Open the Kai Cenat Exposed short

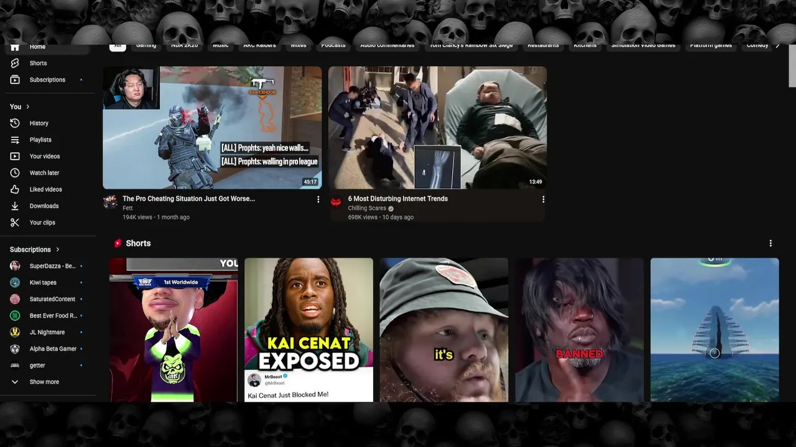(308, 330)
